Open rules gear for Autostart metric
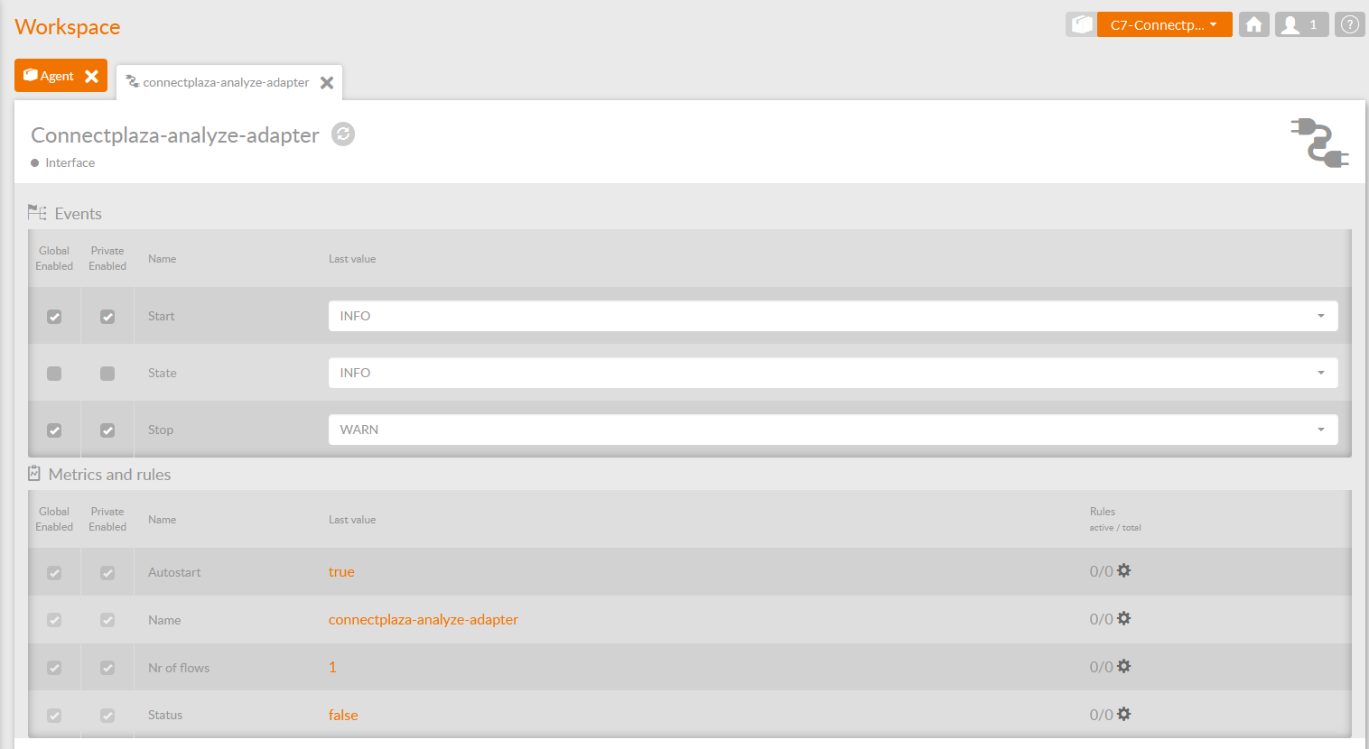Viewport: 1369px width, 749px height. (1123, 571)
